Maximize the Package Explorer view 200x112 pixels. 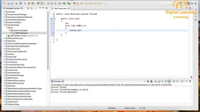click(x=47, y=8)
